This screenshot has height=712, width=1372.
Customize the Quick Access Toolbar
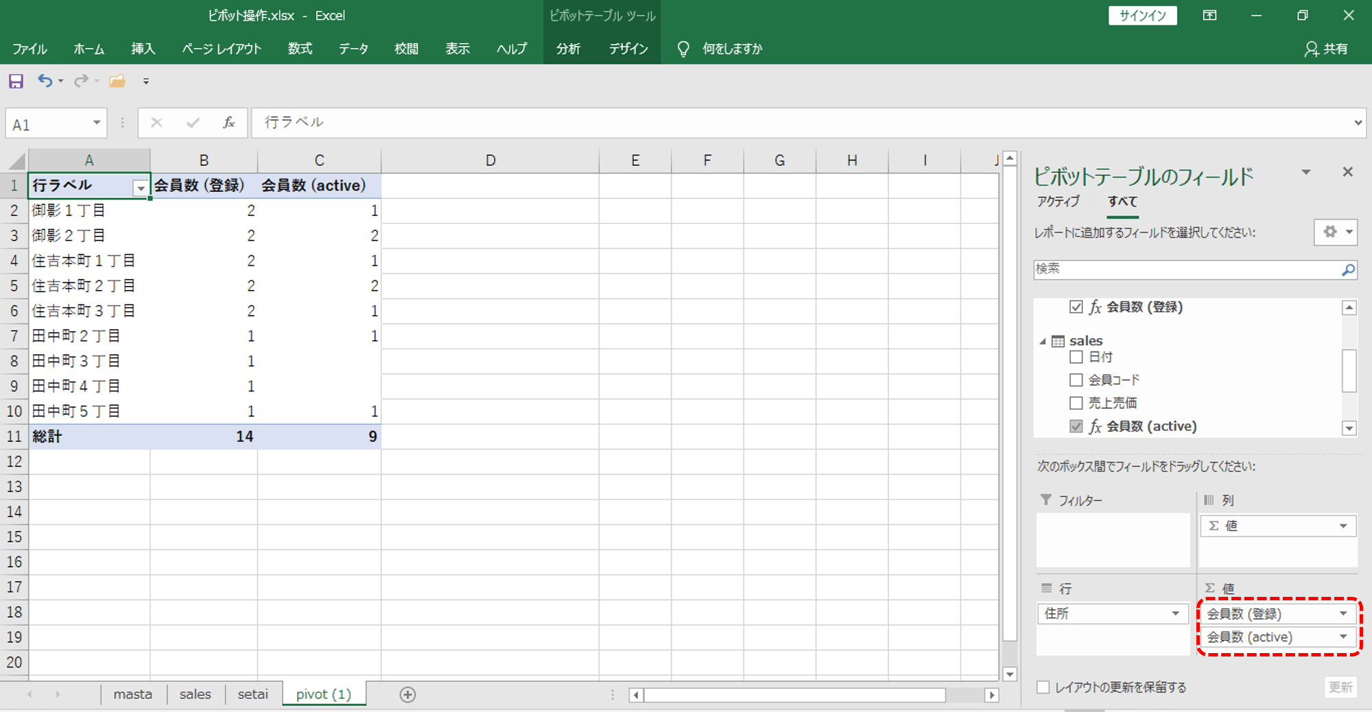coord(146,82)
